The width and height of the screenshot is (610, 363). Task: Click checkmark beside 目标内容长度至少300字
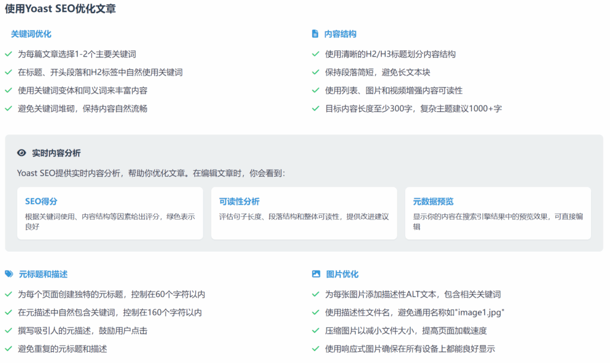click(x=316, y=108)
